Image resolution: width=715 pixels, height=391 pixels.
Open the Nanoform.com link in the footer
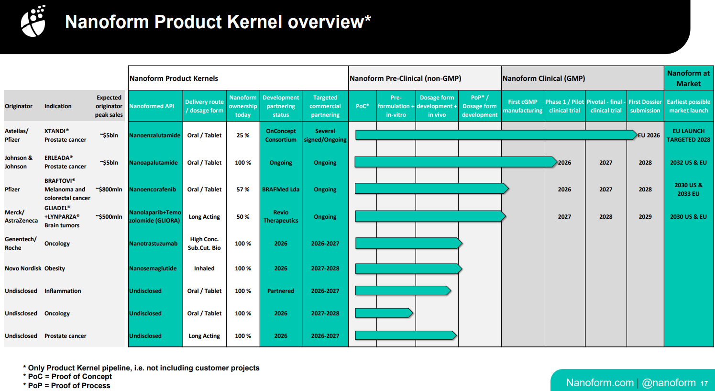(599, 383)
